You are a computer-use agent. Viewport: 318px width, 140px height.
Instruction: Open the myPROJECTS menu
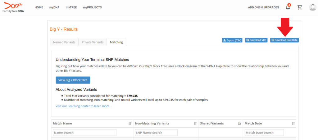pos(92,7)
